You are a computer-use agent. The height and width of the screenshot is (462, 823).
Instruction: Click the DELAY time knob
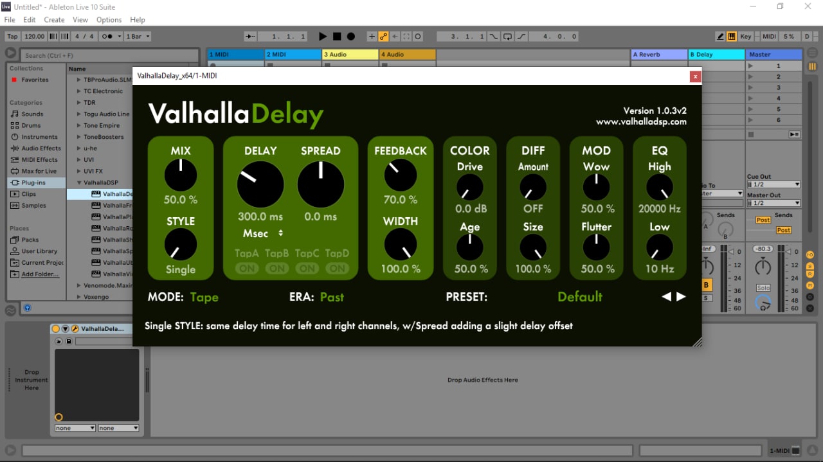[260, 184]
